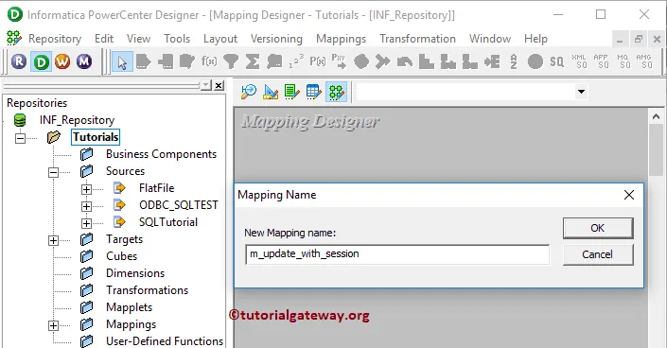The height and width of the screenshot is (348, 667).
Task: Select the Dimensions folder
Action: (x=135, y=273)
